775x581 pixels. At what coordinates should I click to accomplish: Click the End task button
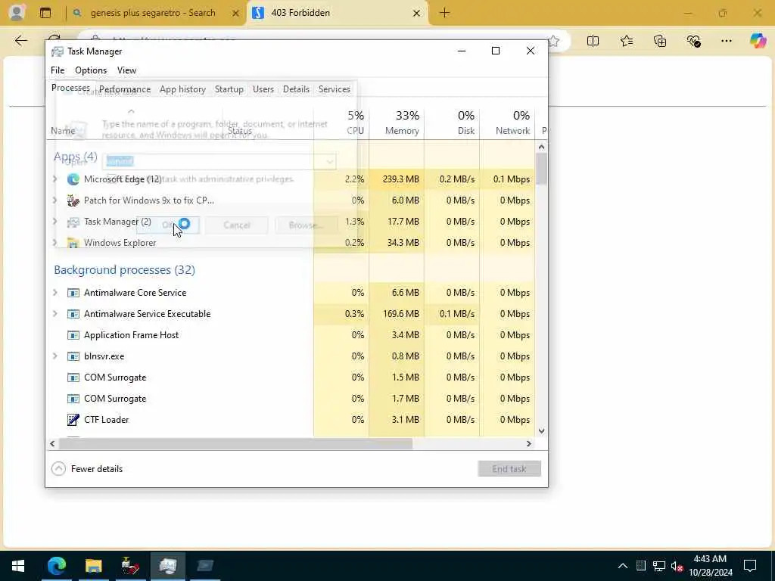coord(509,469)
